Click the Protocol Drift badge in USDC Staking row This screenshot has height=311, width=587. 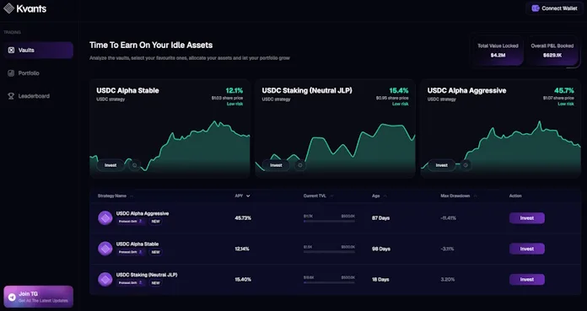pos(131,283)
